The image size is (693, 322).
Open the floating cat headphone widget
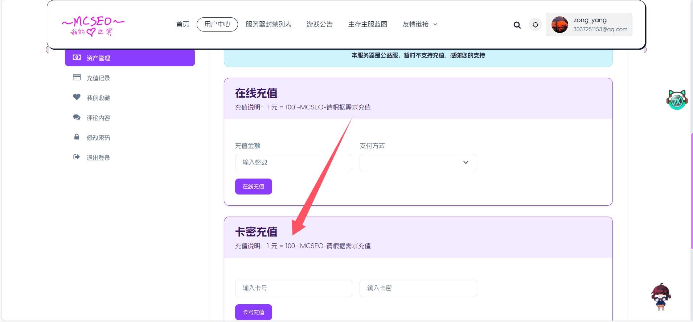point(677,100)
